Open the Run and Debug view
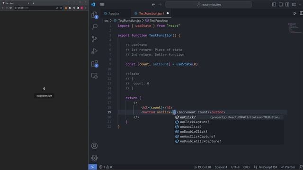The image size is (303, 170). point(95,51)
